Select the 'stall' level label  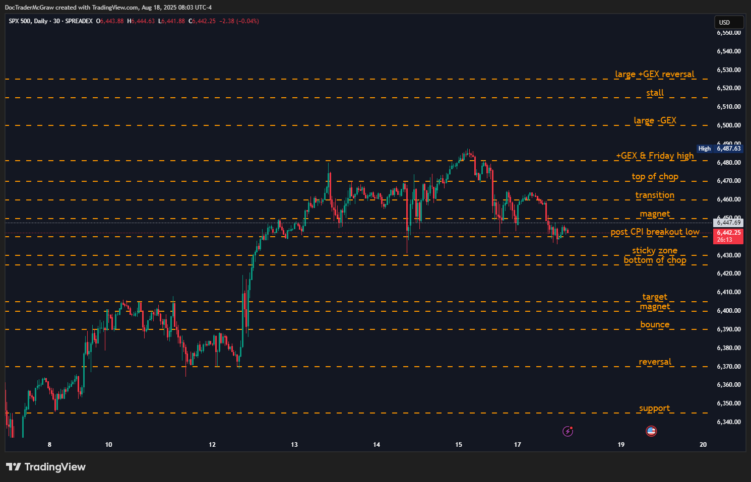click(x=655, y=93)
